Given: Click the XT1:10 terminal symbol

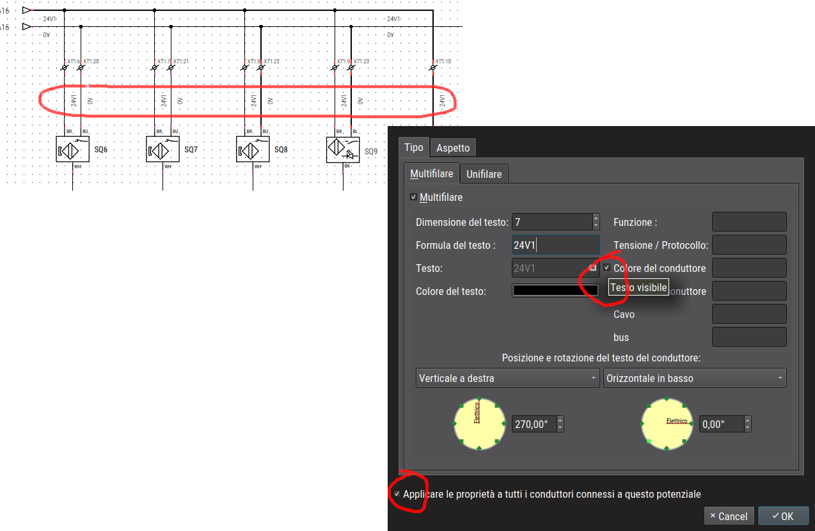Looking at the screenshot, I should click(433, 67).
